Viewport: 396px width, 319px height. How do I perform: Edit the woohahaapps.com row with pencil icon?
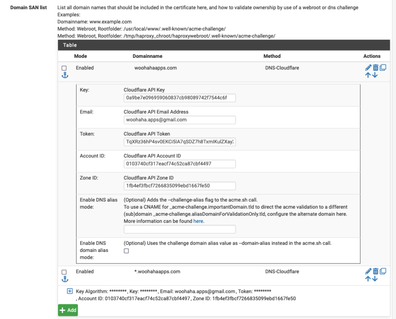tap(368, 68)
